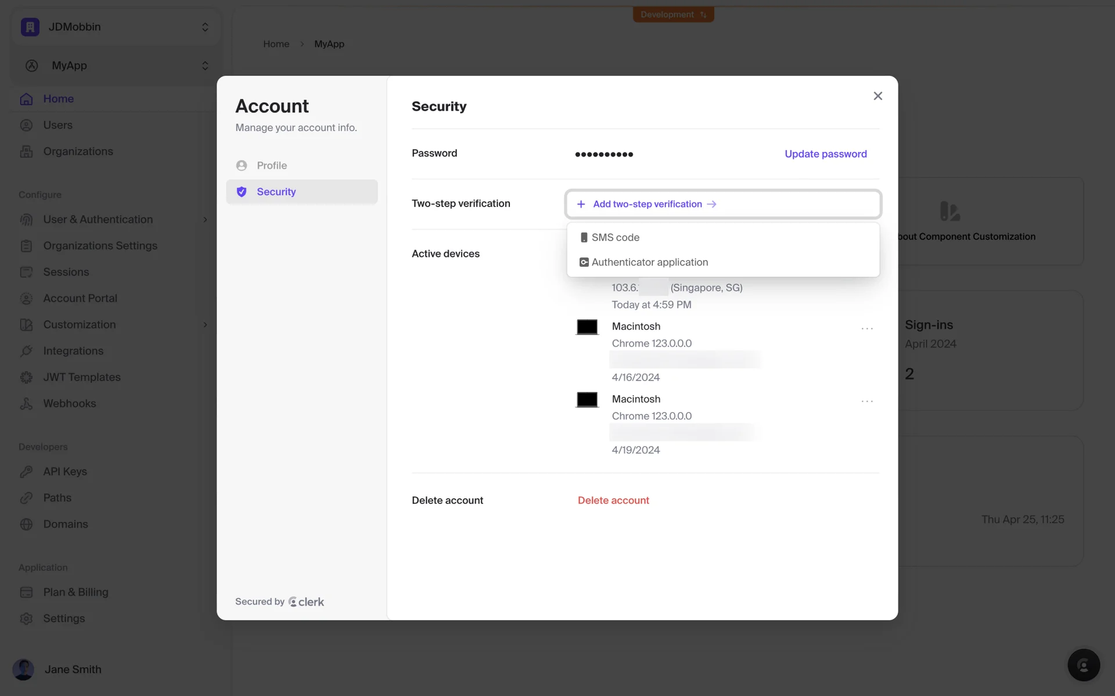Choose SMS code verification option
This screenshot has height=696, width=1115.
pyautogui.click(x=615, y=237)
